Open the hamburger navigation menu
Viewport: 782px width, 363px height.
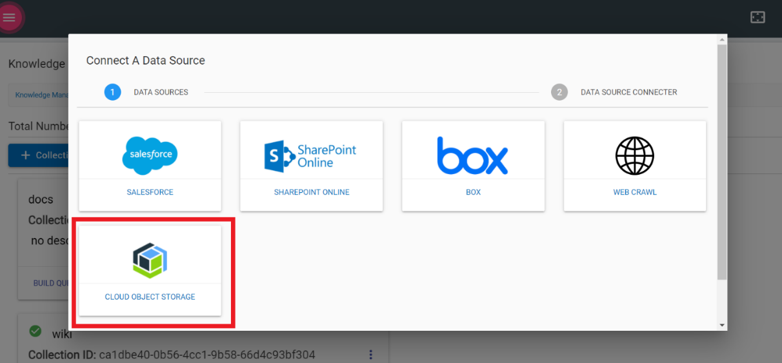(10, 17)
